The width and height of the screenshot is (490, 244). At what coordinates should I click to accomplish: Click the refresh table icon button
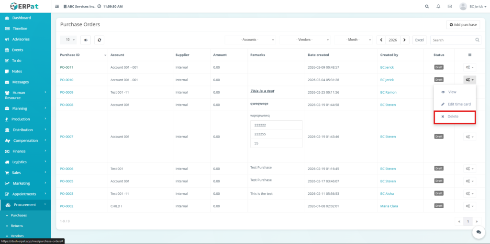point(99,40)
